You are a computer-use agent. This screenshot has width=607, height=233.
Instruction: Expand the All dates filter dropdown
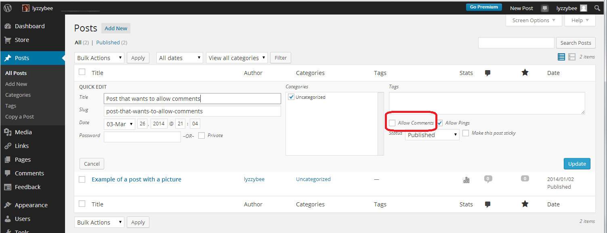tap(179, 58)
